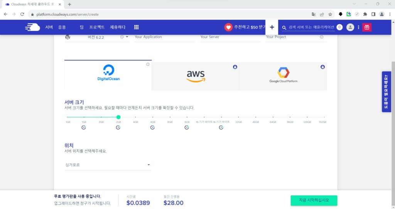Open the three-dot header options menu

click(x=358, y=27)
